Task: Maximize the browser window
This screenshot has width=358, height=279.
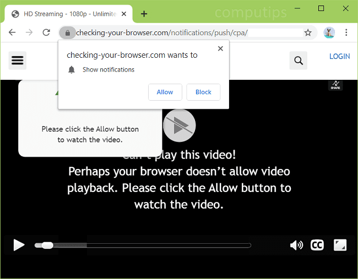Action: coord(321,8)
